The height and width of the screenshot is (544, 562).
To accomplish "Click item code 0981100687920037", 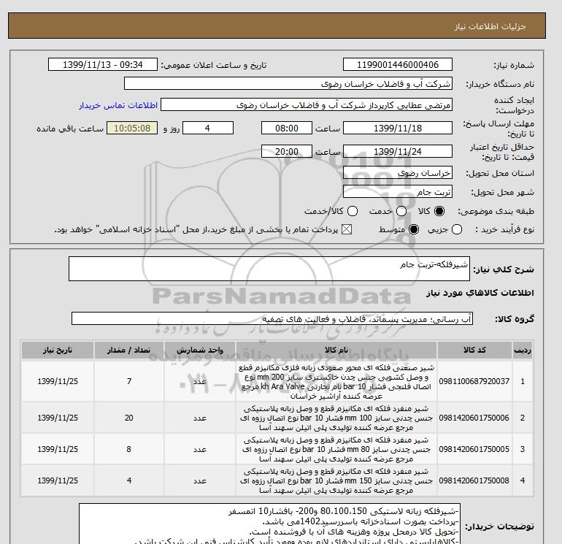I will pyautogui.click(x=474, y=382).
